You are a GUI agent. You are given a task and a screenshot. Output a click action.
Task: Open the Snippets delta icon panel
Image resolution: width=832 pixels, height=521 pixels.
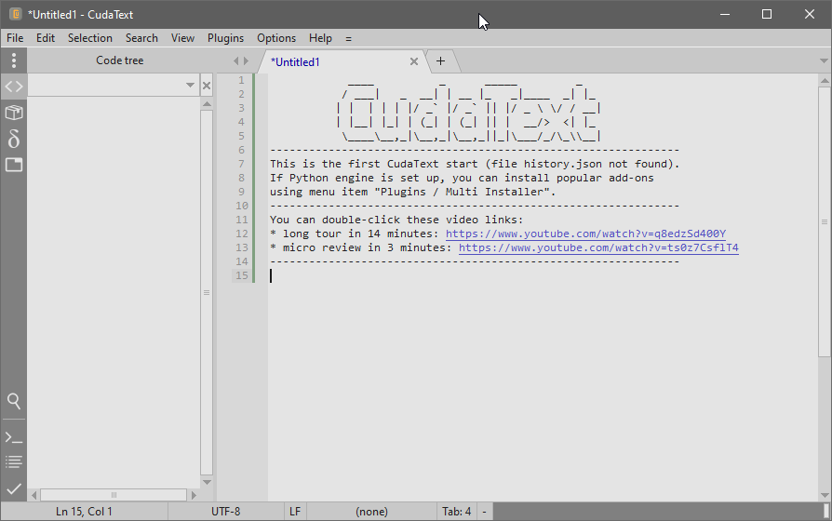(x=14, y=139)
